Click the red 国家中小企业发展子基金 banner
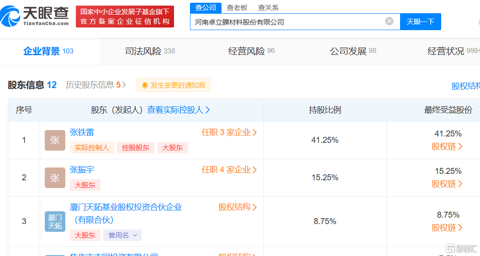This screenshot has width=480, height=256. [x=125, y=16]
